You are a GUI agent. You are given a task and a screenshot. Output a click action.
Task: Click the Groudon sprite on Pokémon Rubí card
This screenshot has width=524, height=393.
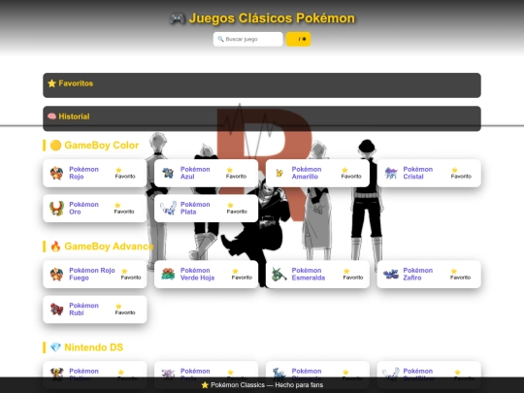click(x=56, y=310)
